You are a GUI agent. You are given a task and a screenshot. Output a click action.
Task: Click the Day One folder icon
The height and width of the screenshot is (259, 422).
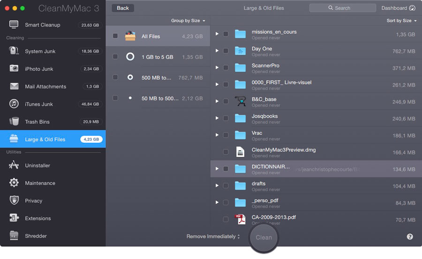[240, 51]
